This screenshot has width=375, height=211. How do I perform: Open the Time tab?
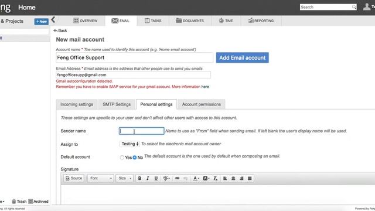point(226,21)
